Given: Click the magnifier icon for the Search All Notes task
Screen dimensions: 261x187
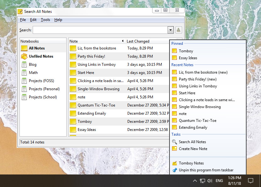Looking at the screenshot, I should tap(174, 142).
